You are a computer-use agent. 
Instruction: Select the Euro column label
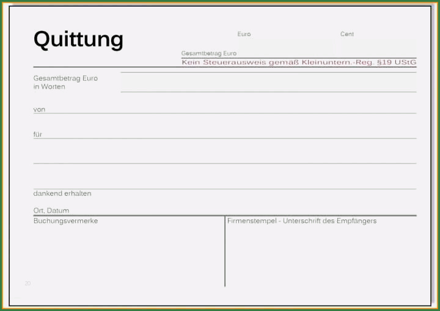(244, 34)
